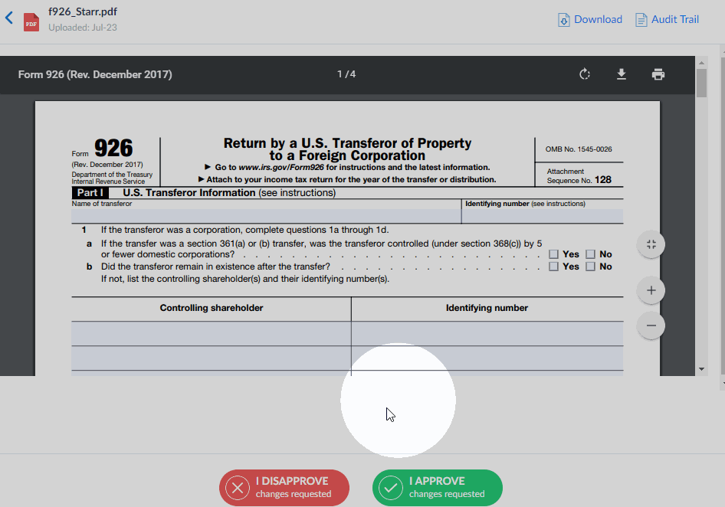Click the fit-to-screen icon

coord(650,244)
